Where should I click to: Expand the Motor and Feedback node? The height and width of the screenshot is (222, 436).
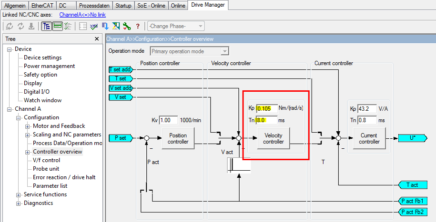(x=28, y=126)
